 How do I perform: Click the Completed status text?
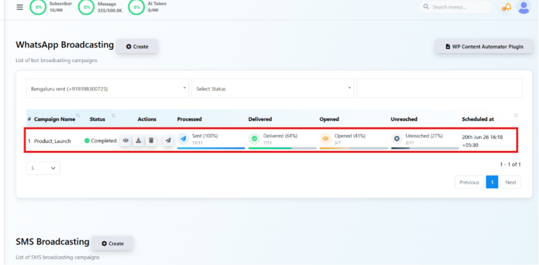104,141
